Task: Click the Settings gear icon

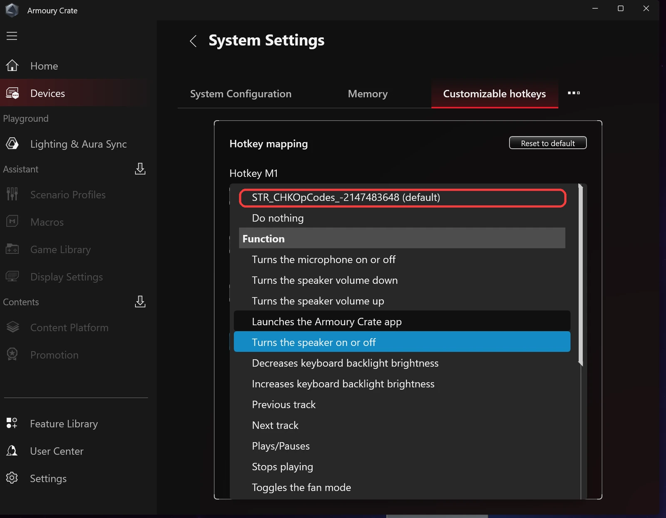Action: [12, 478]
